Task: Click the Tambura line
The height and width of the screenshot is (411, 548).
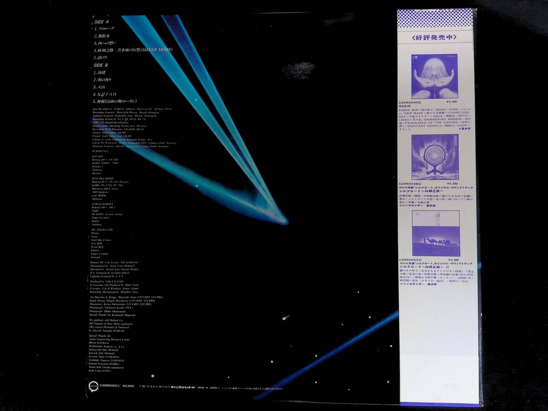Action: tap(96, 225)
